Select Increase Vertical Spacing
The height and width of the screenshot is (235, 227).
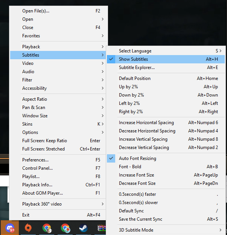tap(166, 139)
